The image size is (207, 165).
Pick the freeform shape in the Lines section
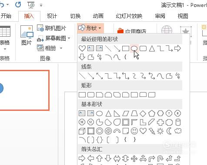pyautogui.click(x=169, y=76)
